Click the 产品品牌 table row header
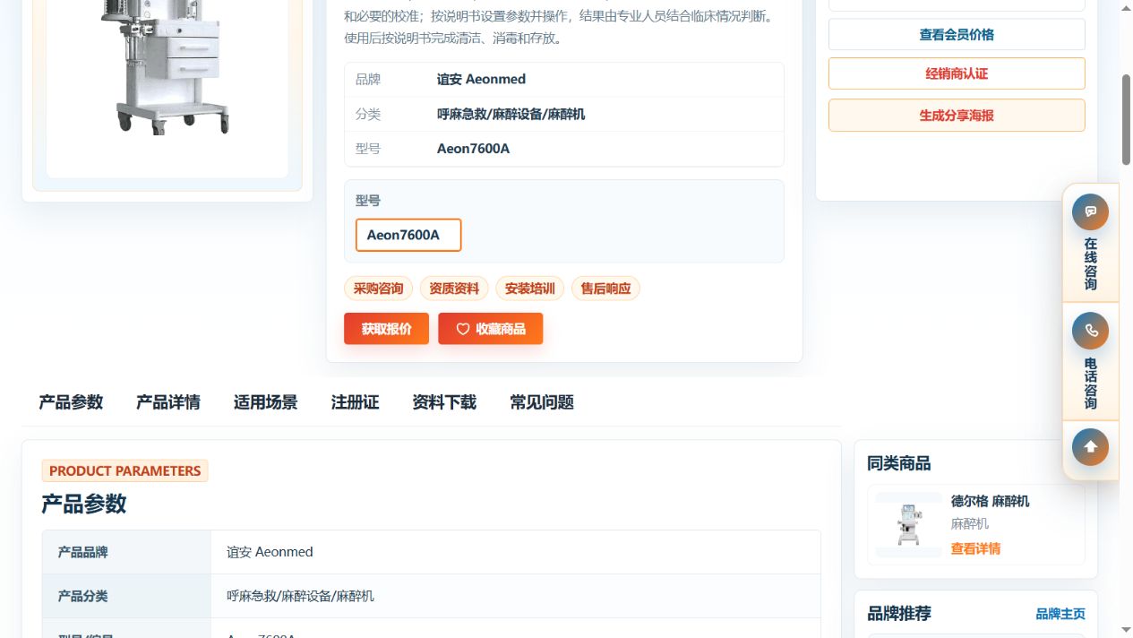The height and width of the screenshot is (638, 1133). coord(126,552)
